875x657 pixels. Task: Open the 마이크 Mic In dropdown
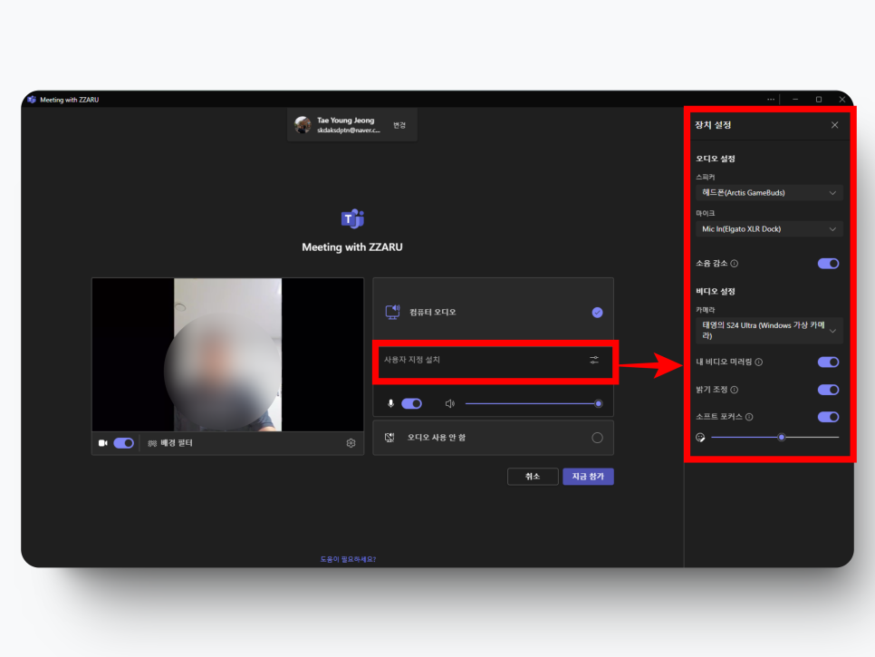[x=769, y=229]
